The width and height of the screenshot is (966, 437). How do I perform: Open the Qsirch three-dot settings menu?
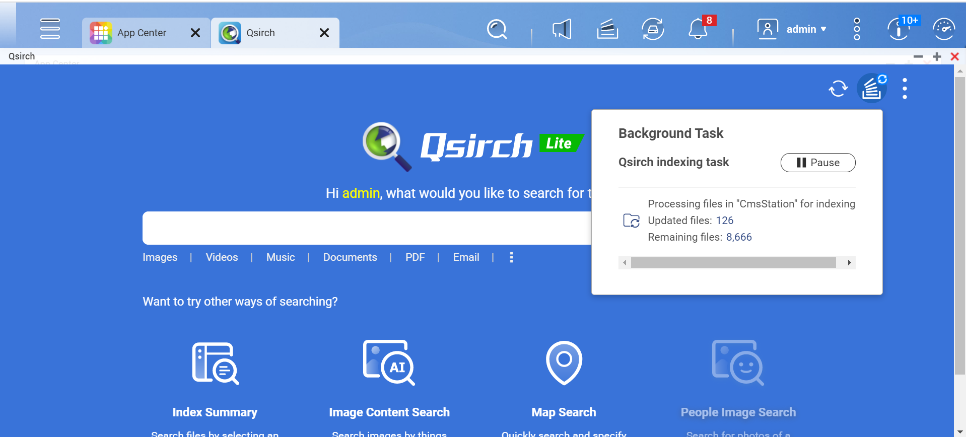[905, 89]
